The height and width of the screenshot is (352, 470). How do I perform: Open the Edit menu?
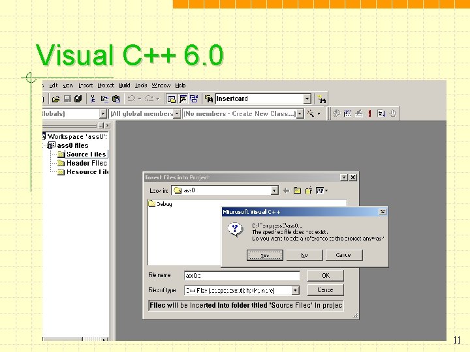click(x=54, y=85)
